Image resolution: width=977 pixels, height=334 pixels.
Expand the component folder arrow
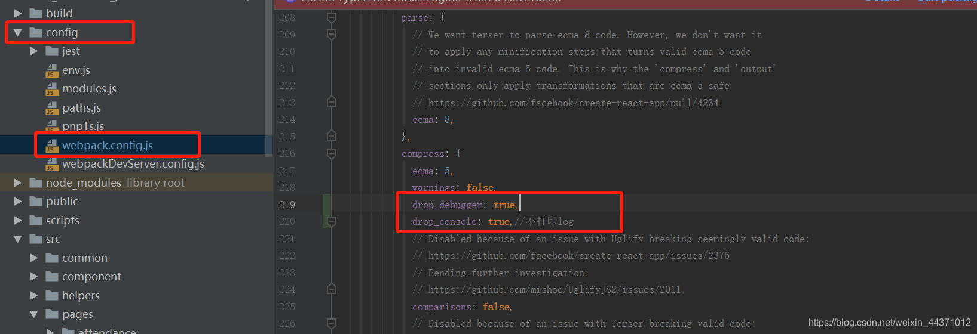pos(34,277)
